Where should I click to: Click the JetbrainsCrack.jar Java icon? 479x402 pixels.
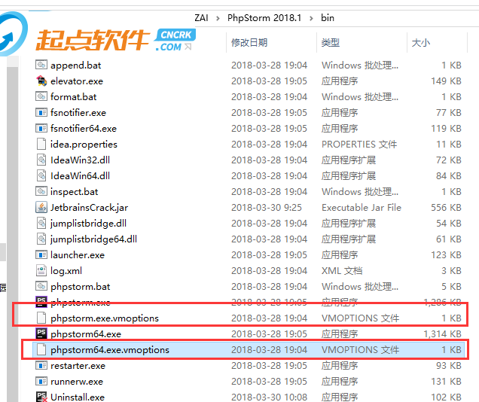click(x=41, y=207)
